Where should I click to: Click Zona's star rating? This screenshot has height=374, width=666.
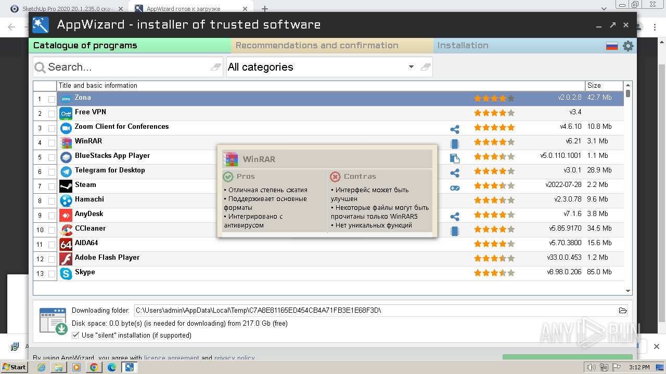pos(494,98)
